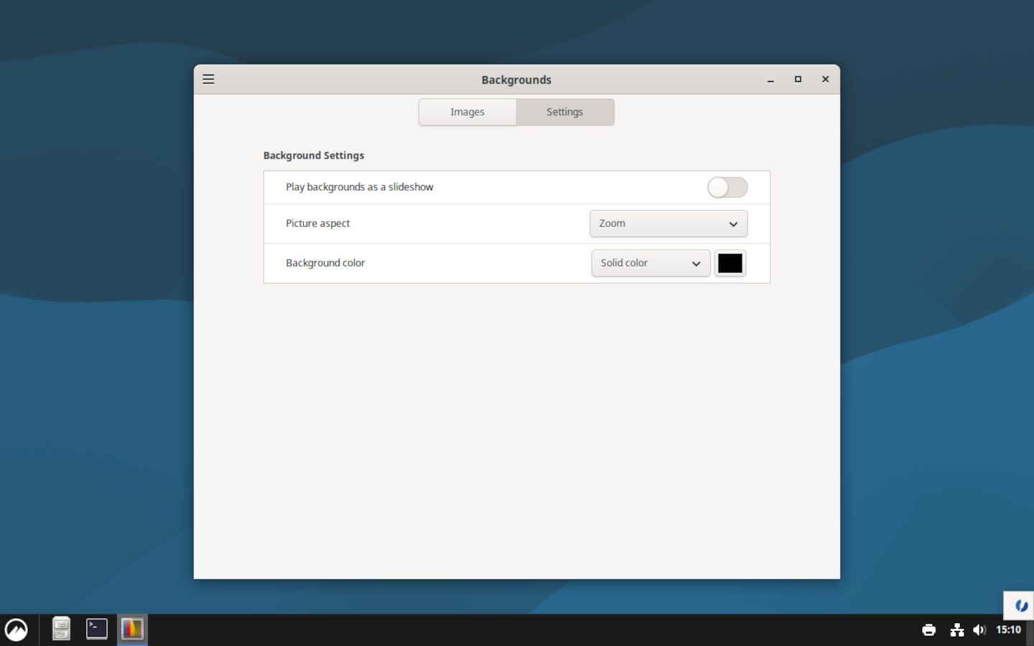Open the hamburger menu in the Backgrounds window
Image resolution: width=1034 pixels, height=646 pixels.
coord(208,79)
